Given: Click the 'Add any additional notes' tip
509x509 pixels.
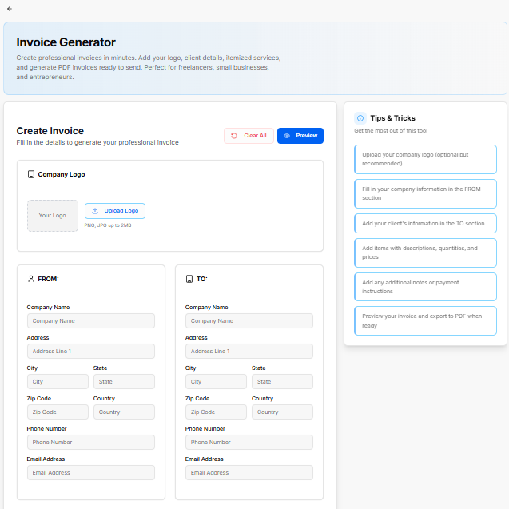Looking at the screenshot, I should tap(425, 287).
